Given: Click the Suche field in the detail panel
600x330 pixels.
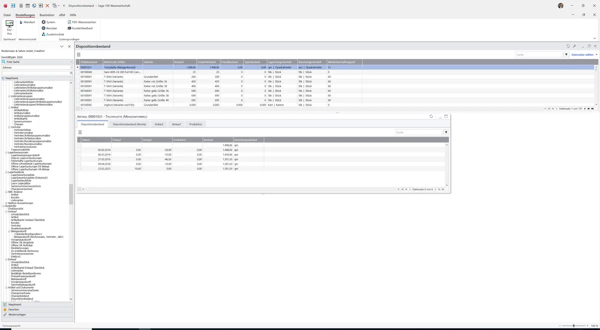Looking at the screenshot, I should pyautogui.click(x=418, y=132).
